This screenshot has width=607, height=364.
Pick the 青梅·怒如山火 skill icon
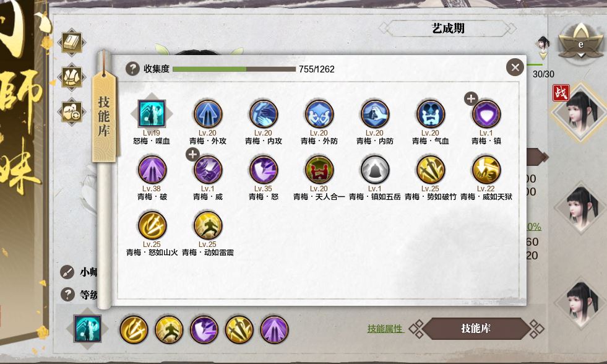point(152,225)
